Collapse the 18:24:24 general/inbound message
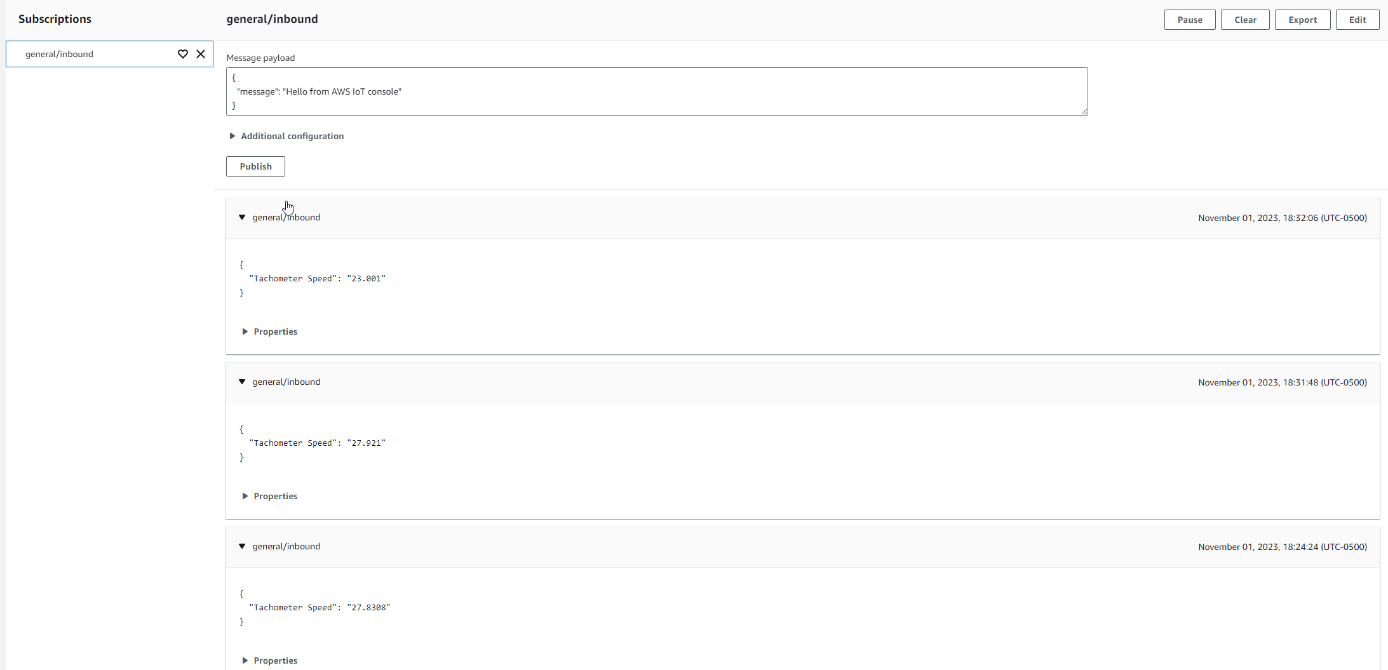The image size is (1388, 670). coord(242,546)
